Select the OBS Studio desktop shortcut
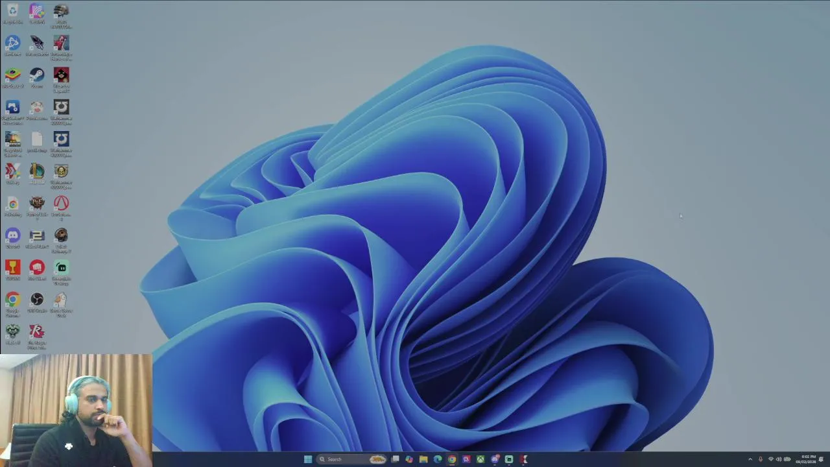The height and width of the screenshot is (467, 830). point(37,302)
